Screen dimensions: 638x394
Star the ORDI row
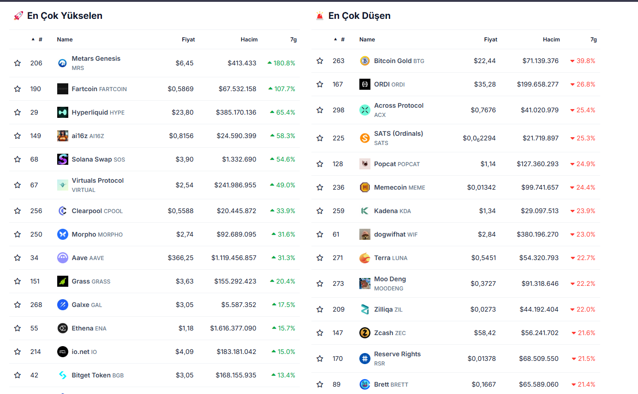[x=320, y=84]
